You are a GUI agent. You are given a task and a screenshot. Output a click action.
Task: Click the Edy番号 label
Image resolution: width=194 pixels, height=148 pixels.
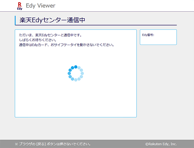pos(148,35)
